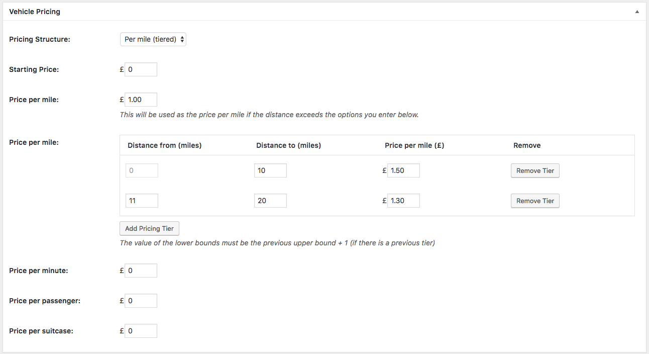Click the second tier lower bound showing 11

142,201
